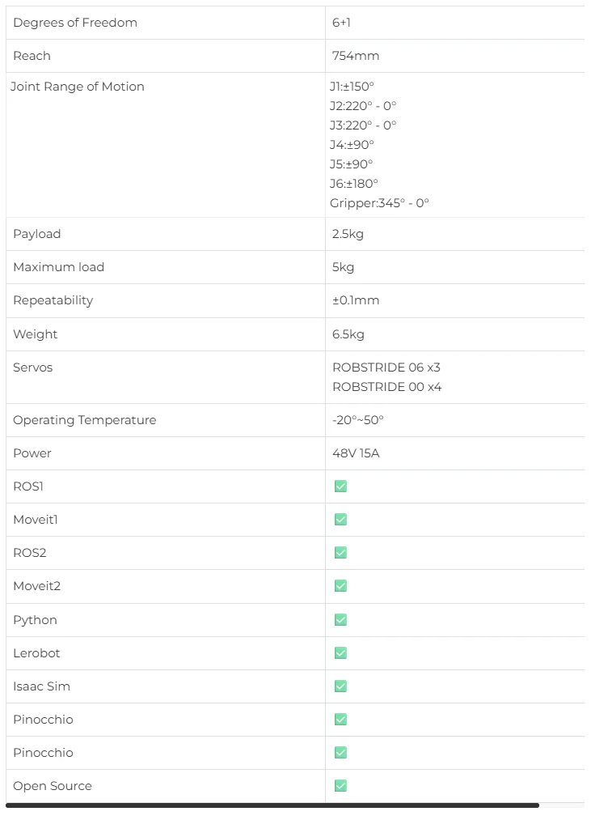Screen dimensions: 591x820
Task: Click the Moveit1 green checkmark icon
Action: [340, 520]
